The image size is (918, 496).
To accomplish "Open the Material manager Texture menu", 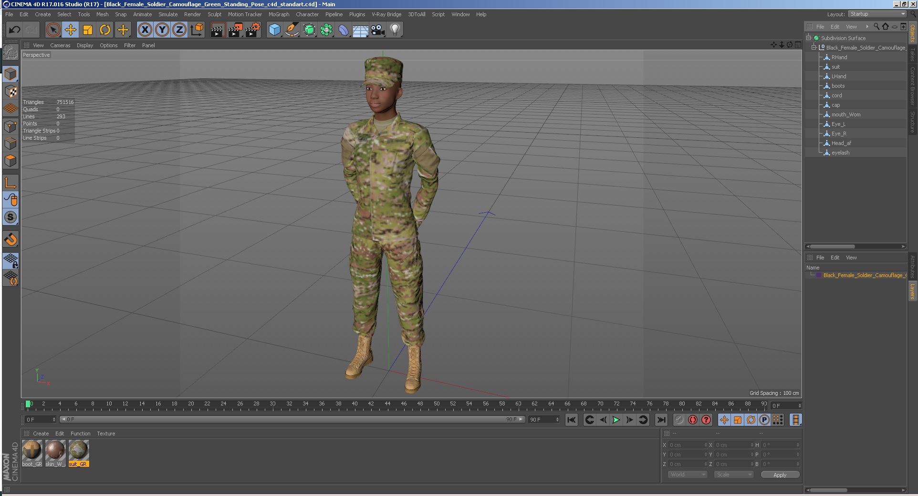I will (106, 434).
